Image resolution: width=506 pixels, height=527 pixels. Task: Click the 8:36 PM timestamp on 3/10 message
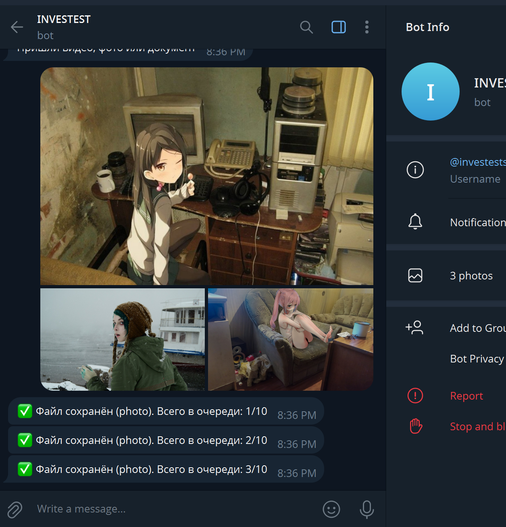(x=297, y=473)
